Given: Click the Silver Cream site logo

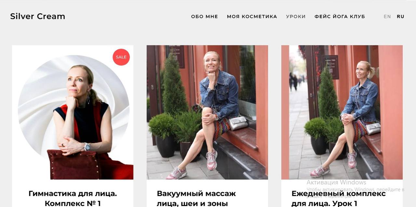Looking at the screenshot, I should pos(38,16).
